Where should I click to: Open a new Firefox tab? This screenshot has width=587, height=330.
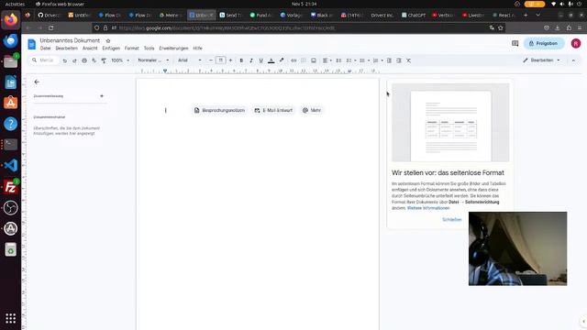pos(526,16)
